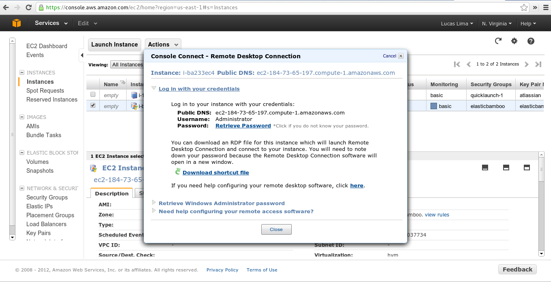Open the settings gear icon
The image size is (551, 282).
514,41
